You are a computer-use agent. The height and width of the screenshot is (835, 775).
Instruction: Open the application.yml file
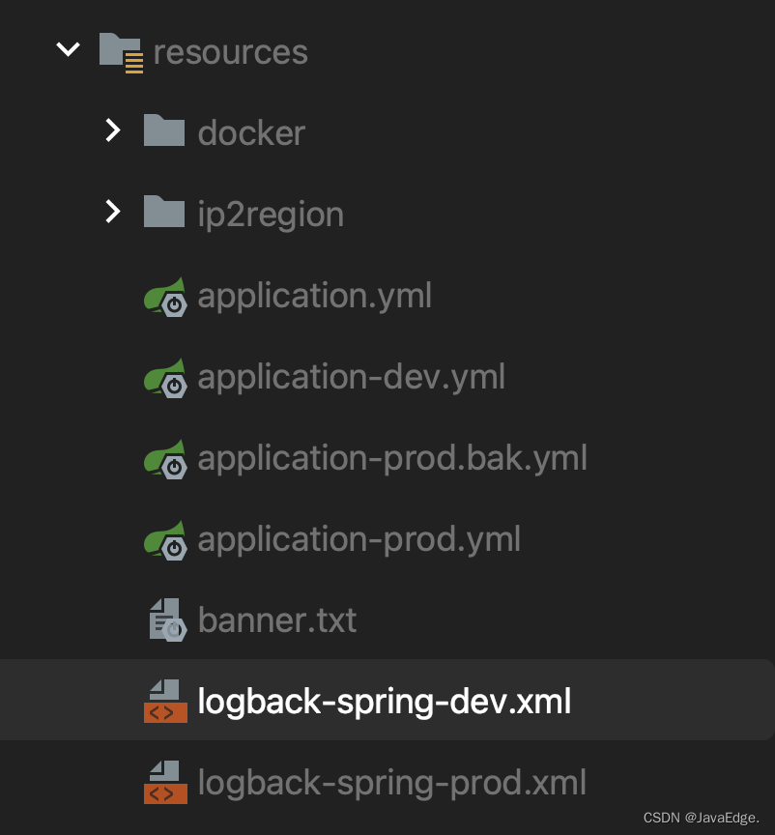(x=314, y=296)
